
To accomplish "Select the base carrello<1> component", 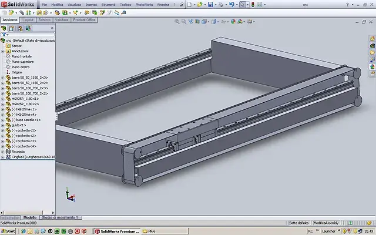I will click(26, 120).
